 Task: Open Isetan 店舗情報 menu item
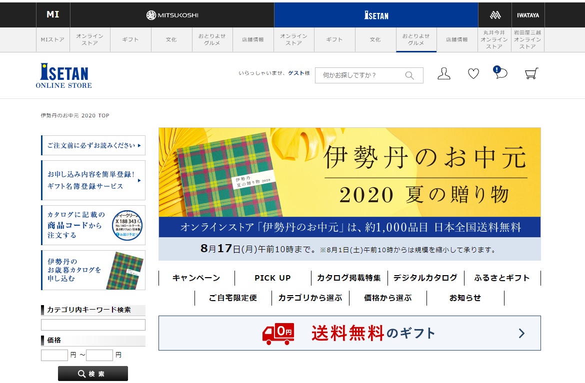tap(457, 39)
